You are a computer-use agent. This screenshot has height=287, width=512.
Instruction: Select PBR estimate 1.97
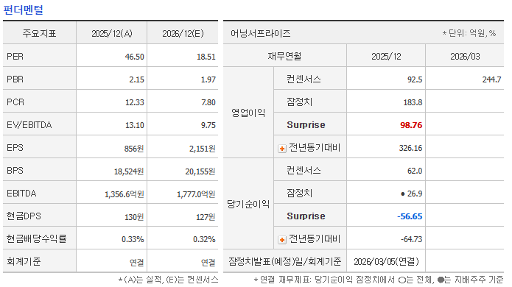[208, 79]
